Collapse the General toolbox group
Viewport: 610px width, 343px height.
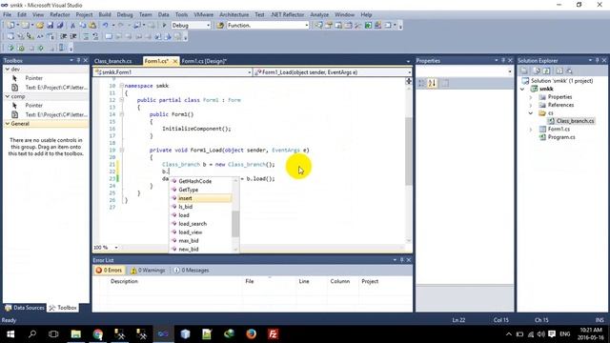pos(8,124)
